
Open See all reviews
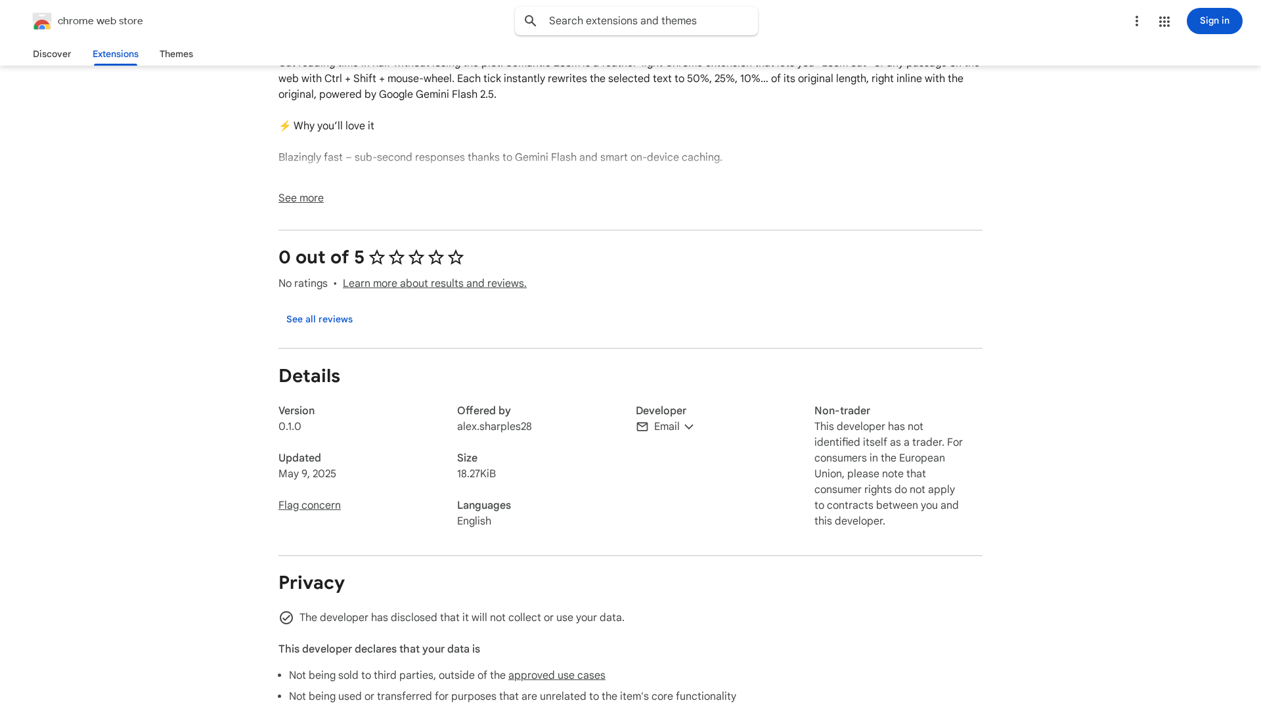[x=319, y=319]
